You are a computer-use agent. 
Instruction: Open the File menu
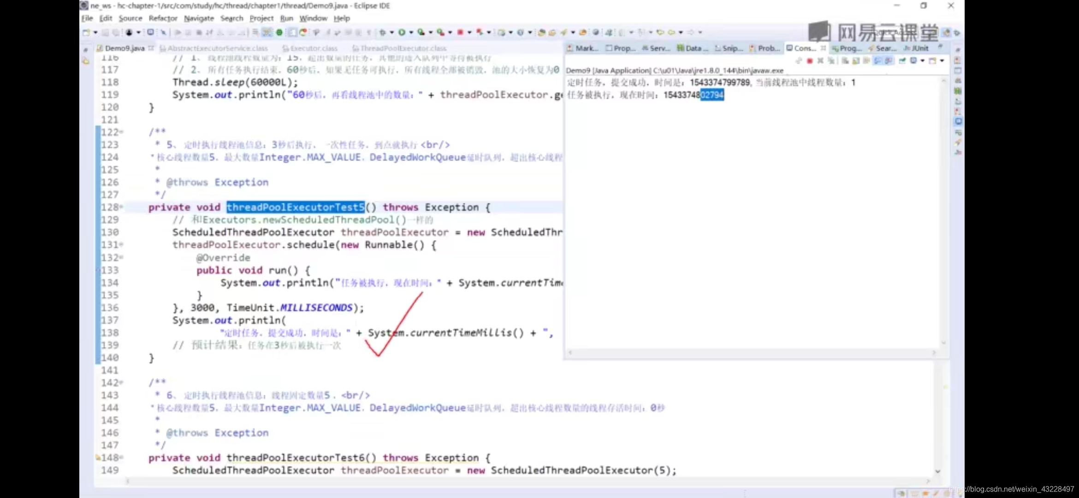pyautogui.click(x=87, y=18)
